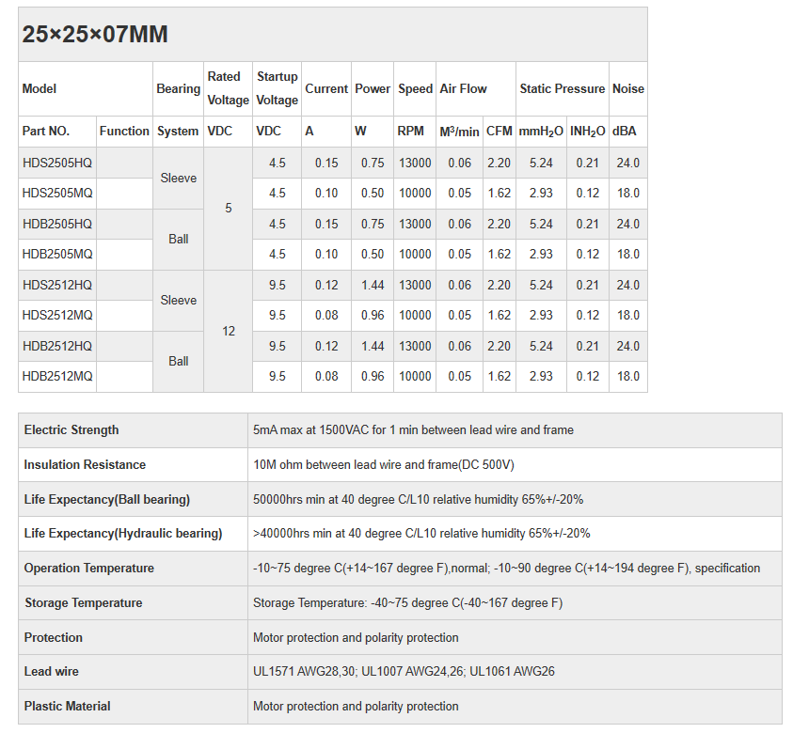
Task: Click the 0.96 power value for HDB2512MQ
Action: (x=373, y=376)
